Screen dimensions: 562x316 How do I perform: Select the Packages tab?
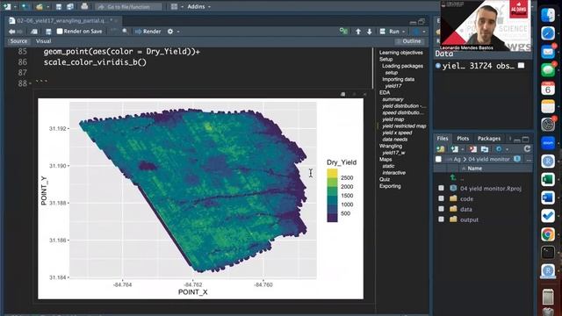(x=489, y=139)
